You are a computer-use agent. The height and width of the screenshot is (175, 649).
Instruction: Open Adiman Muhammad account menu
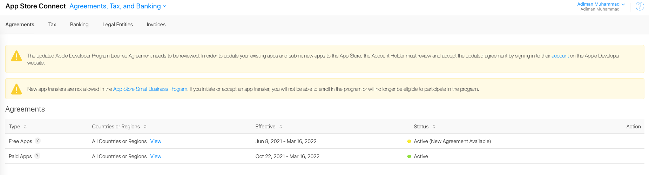(601, 4)
